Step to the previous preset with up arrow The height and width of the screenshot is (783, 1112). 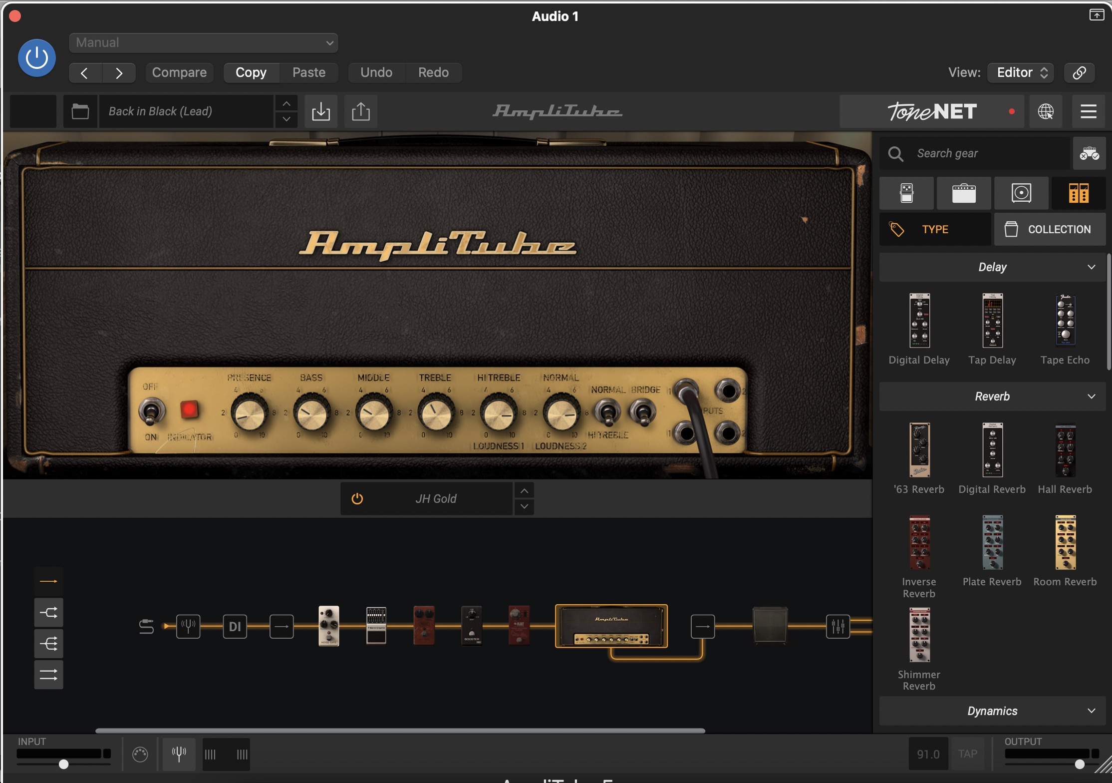pos(286,103)
